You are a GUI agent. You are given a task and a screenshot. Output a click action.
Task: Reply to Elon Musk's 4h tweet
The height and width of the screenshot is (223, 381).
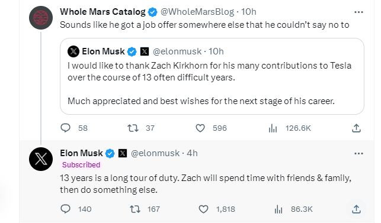(65, 209)
